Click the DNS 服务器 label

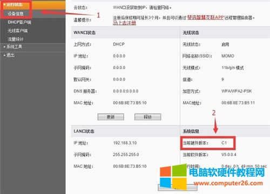coord(85,91)
